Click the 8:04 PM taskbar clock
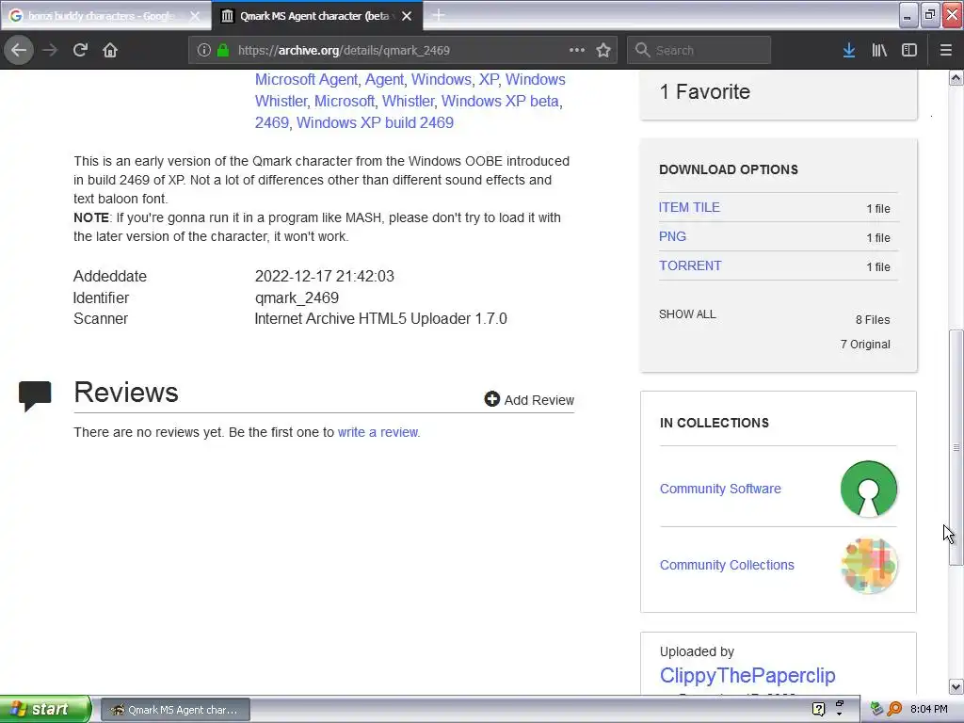The image size is (964, 723). 928,709
